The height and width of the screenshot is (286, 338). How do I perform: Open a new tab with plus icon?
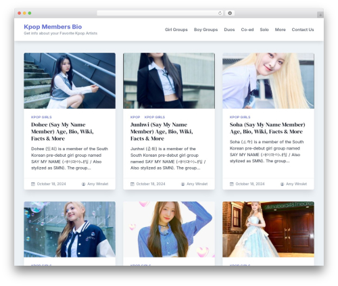(320, 15)
